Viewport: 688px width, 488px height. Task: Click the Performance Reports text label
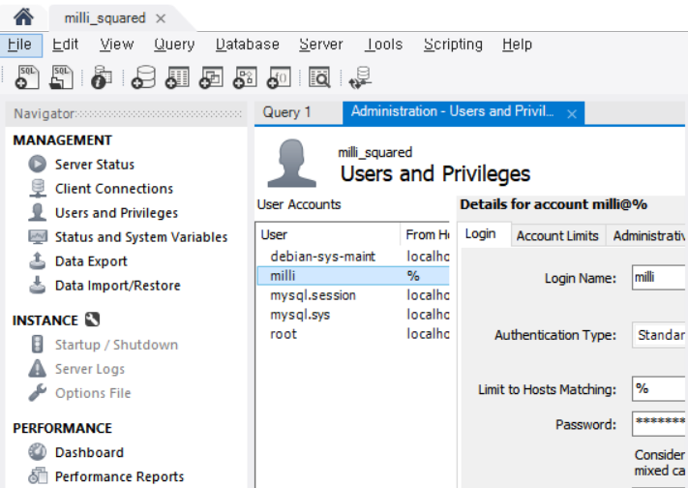(x=119, y=476)
